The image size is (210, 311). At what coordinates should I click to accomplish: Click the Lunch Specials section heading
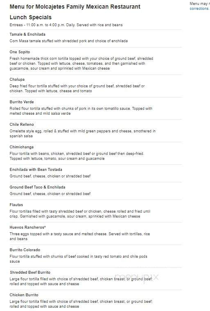tap(31, 18)
